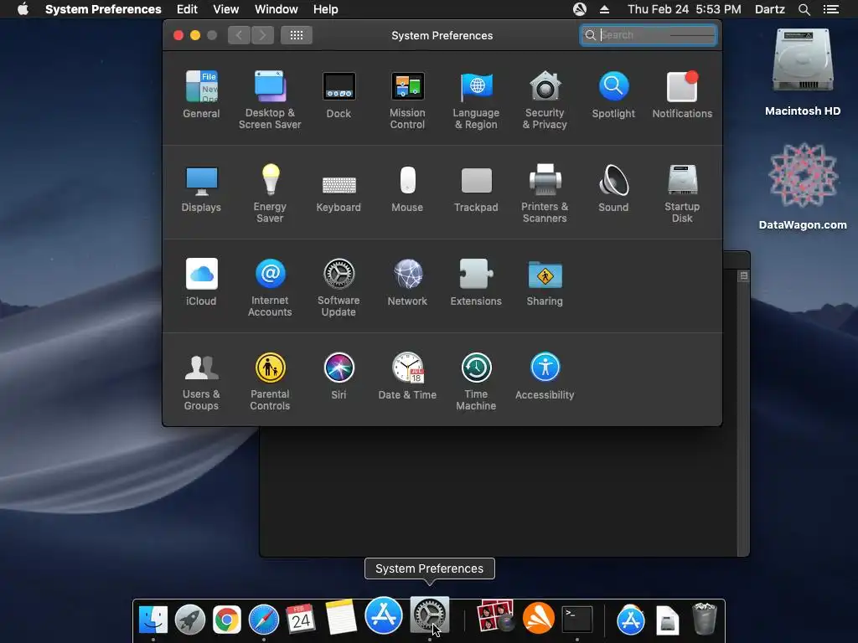The height and width of the screenshot is (643, 858).
Task: Open Internet Accounts pane
Action: point(270,287)
